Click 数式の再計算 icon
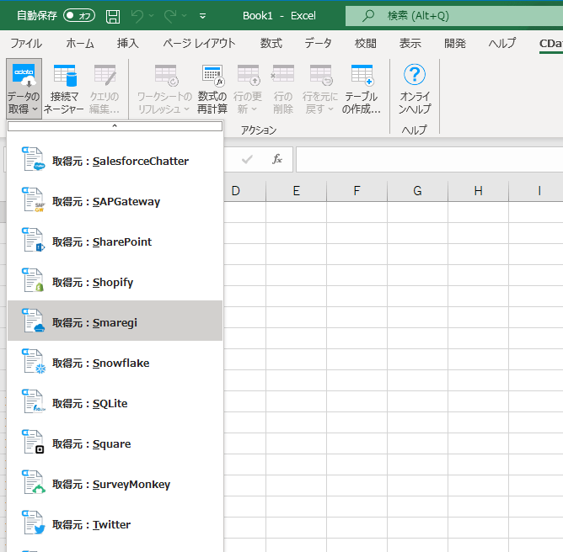Screen dimensions: 563x552 point(212,76)
